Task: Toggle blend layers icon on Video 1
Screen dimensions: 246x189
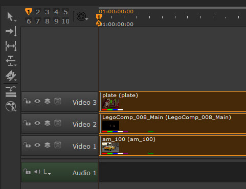Action: point(48,145)
